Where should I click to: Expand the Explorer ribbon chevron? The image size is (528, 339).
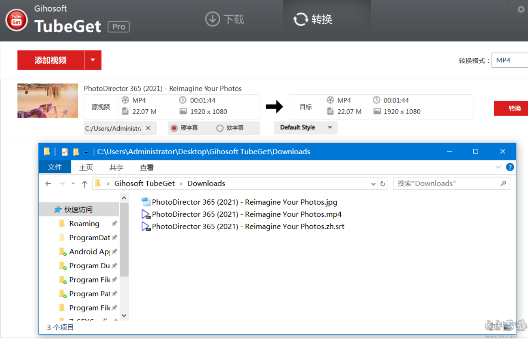click(498, 167)
